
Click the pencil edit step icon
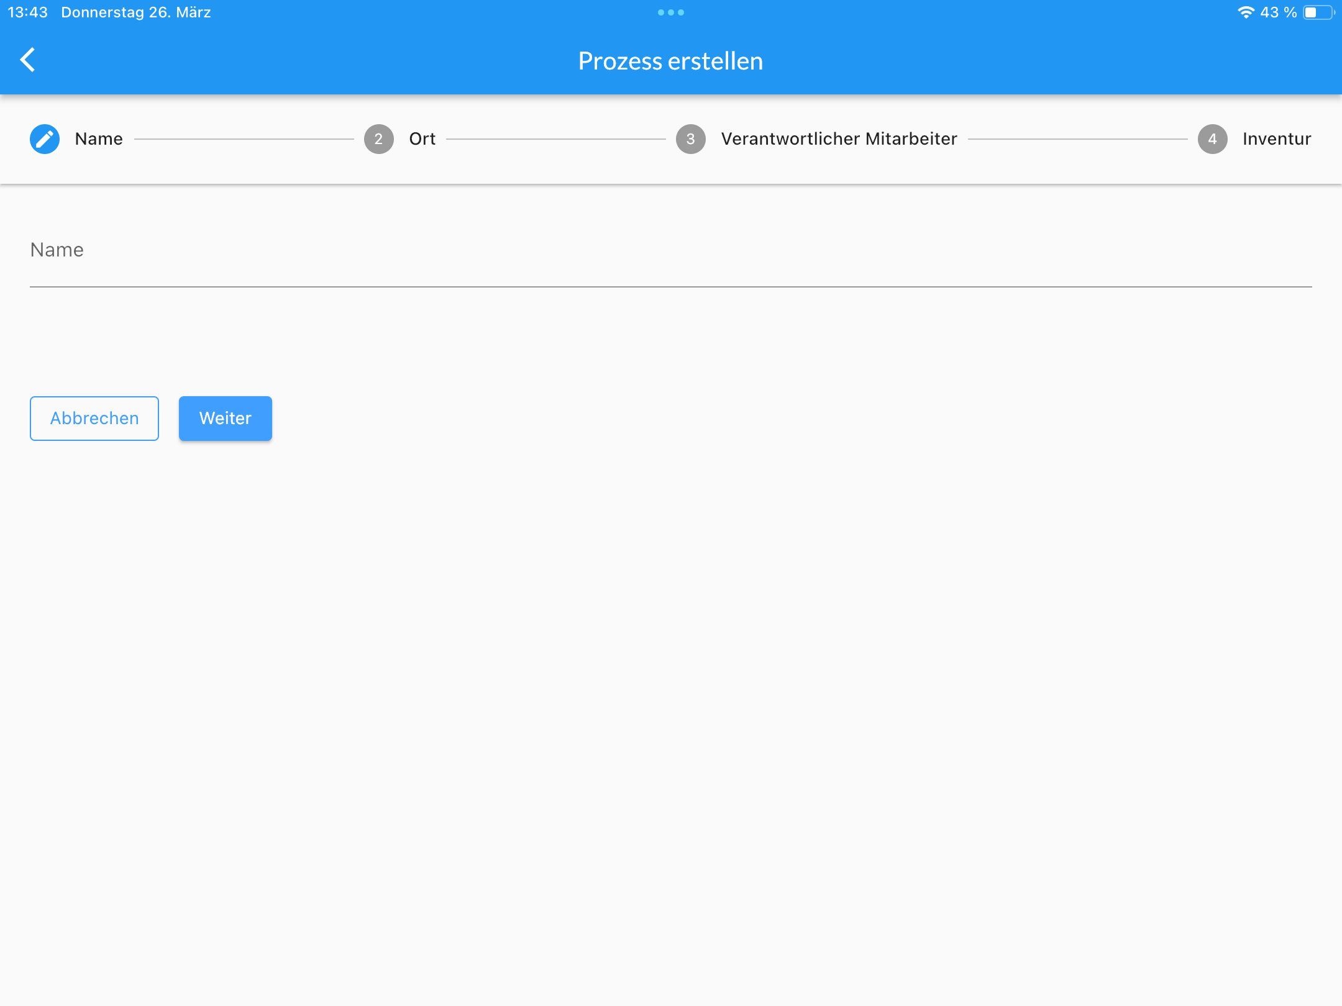45,139
